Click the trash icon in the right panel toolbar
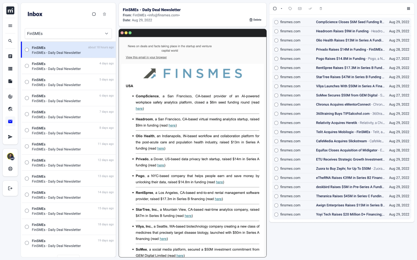 pyautogui.click(x=321, y=8)
